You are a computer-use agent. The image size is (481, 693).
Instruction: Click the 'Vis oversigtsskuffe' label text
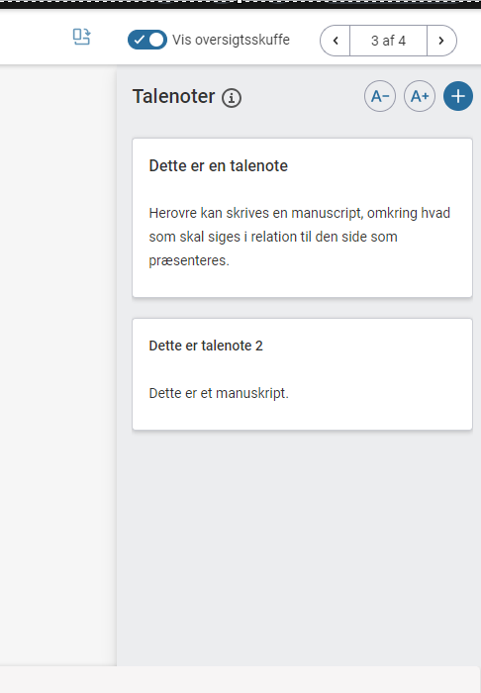231,40
